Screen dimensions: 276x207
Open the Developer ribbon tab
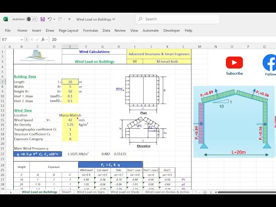[x=171, y=30]
